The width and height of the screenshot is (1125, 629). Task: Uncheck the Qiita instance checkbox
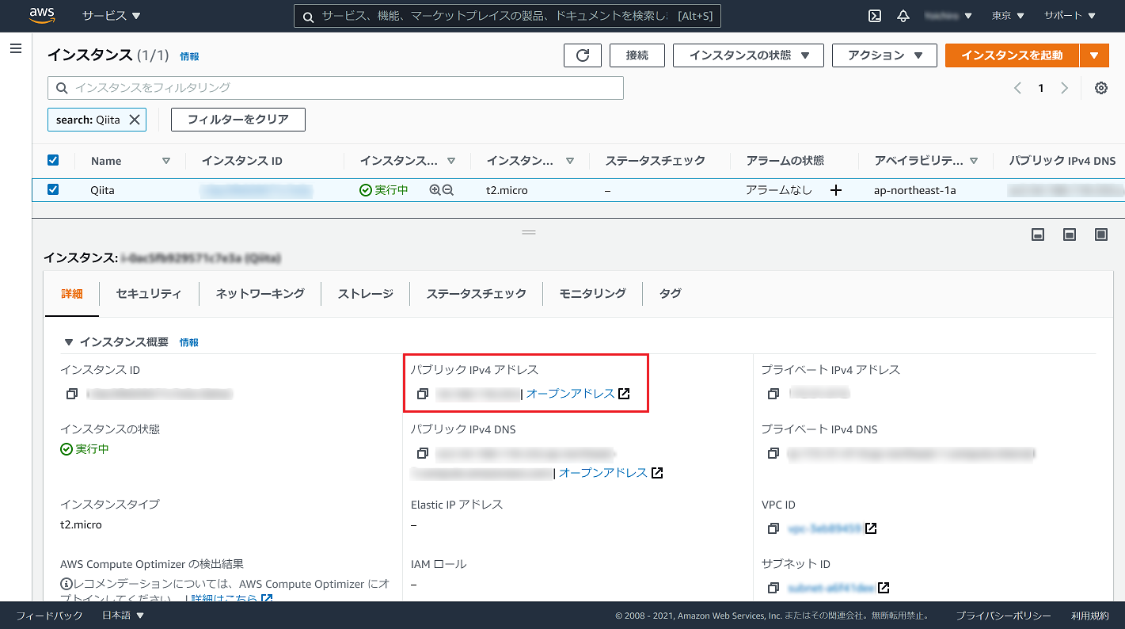click(x=53, y=190)
